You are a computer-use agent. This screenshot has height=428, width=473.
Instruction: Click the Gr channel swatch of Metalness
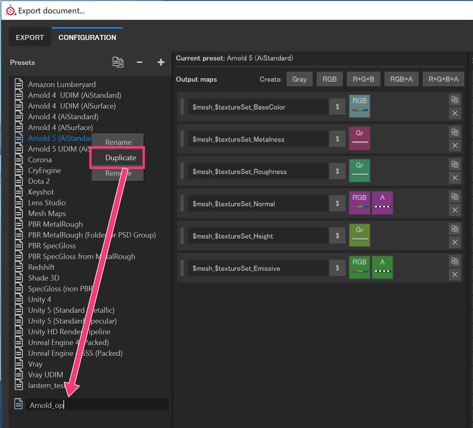tap(360, 138)
